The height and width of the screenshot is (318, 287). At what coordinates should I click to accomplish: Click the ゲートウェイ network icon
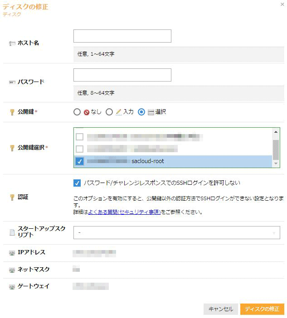(12, 286)
